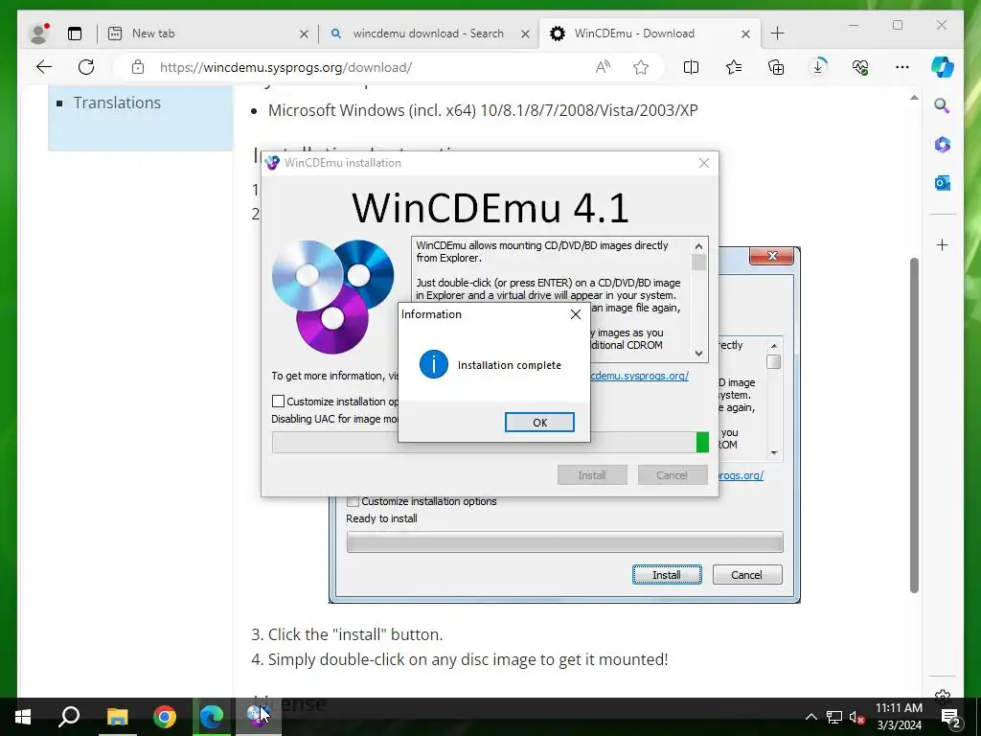This screenshot has width=981, height=736.
Task: Open the Windows Start menu
Action: point(23,717)
